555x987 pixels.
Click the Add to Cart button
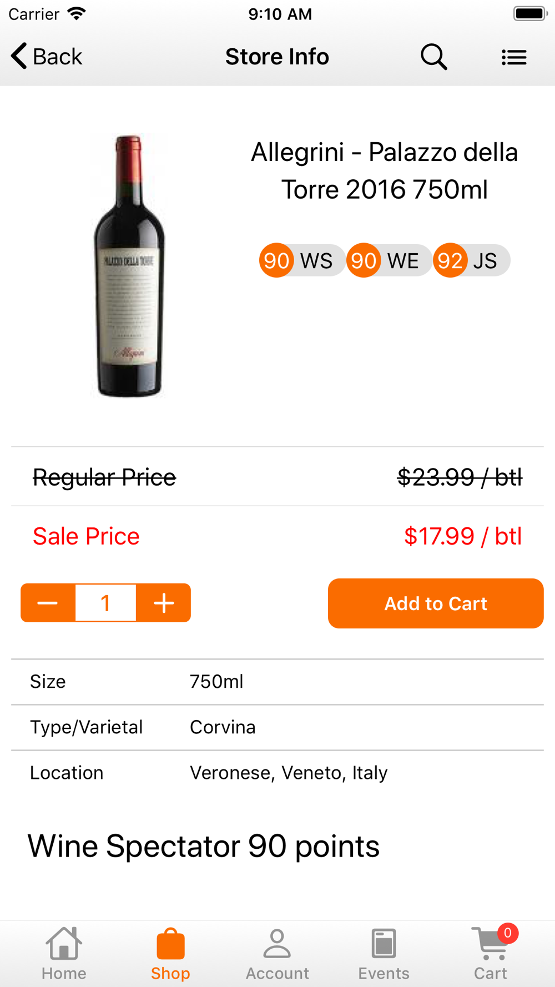436,603
